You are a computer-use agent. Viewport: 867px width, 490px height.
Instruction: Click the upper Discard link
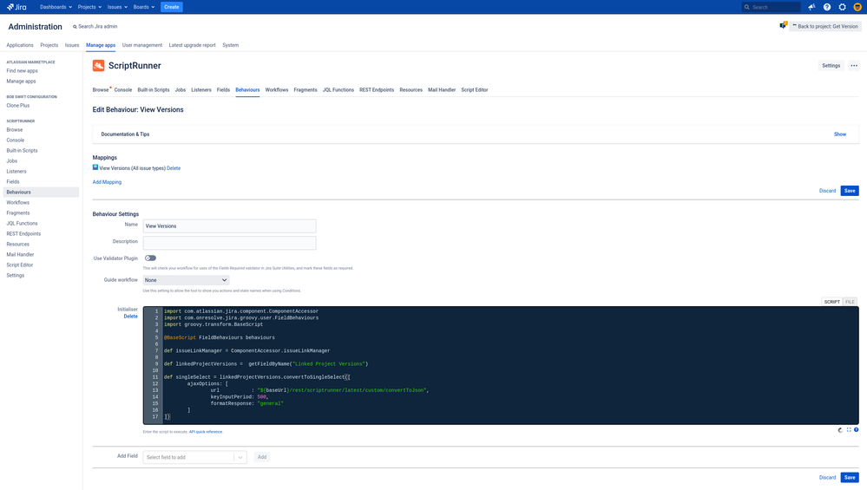(827, 191)
